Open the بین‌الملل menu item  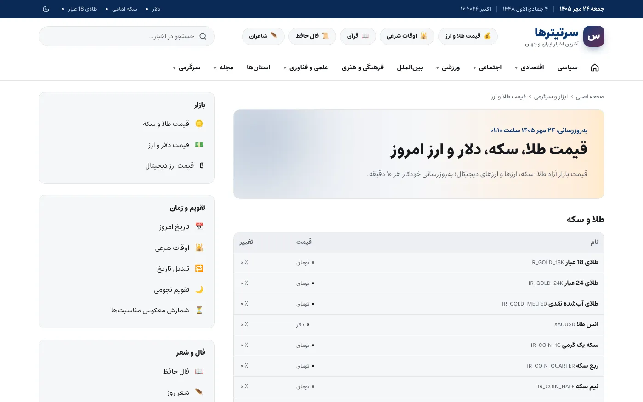[410, 68]
